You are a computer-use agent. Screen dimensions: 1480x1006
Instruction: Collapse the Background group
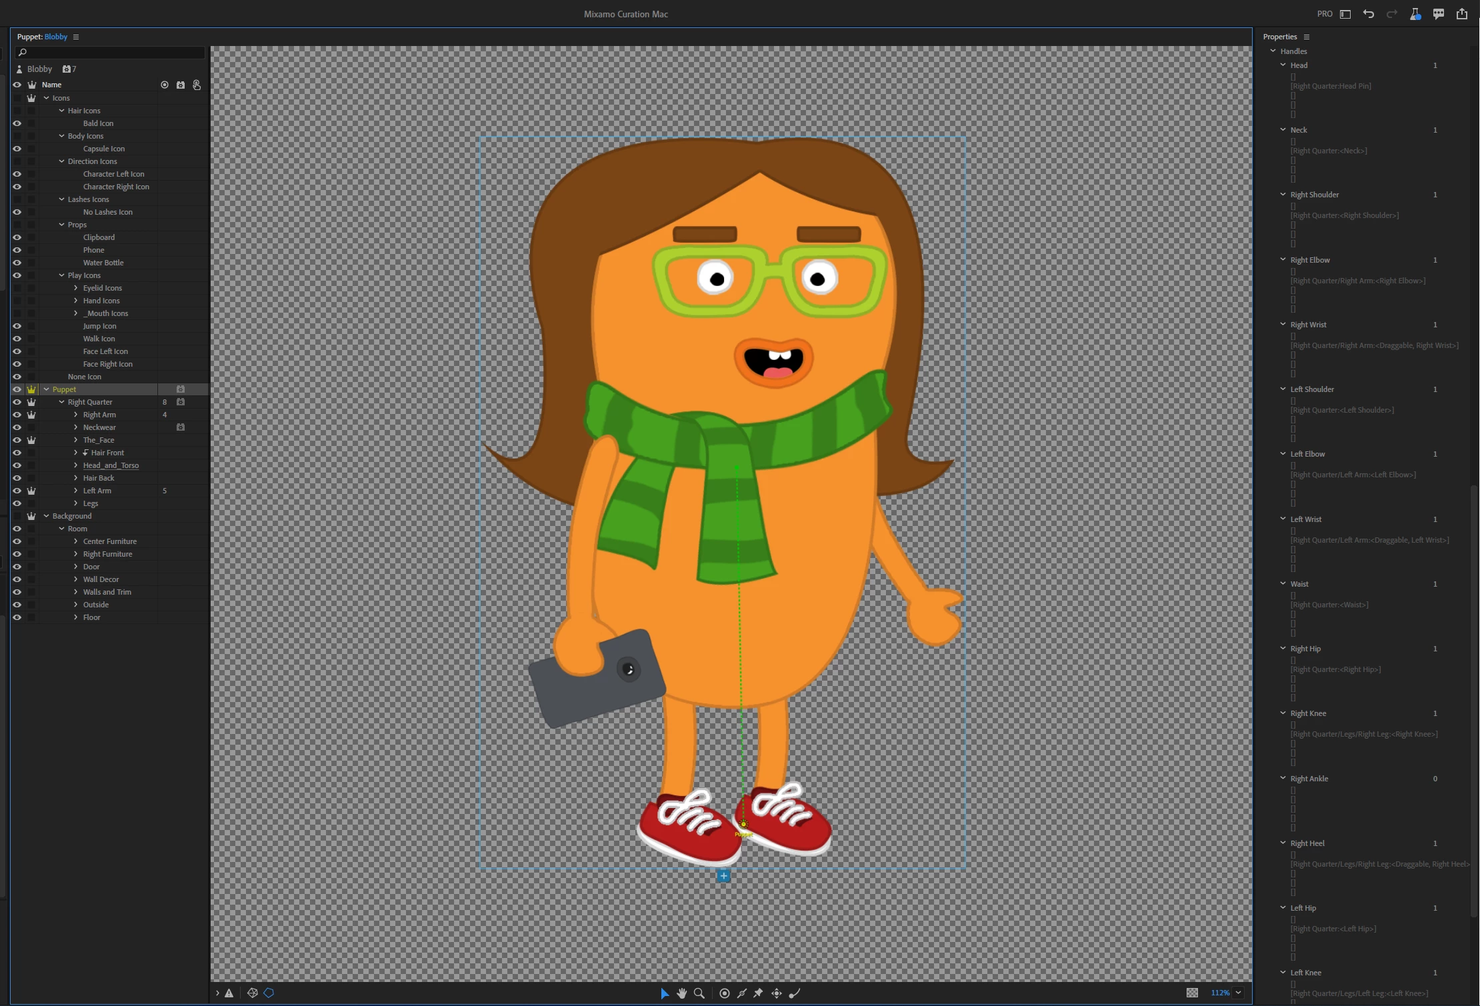pyautogui.click(x=47, y=516)
